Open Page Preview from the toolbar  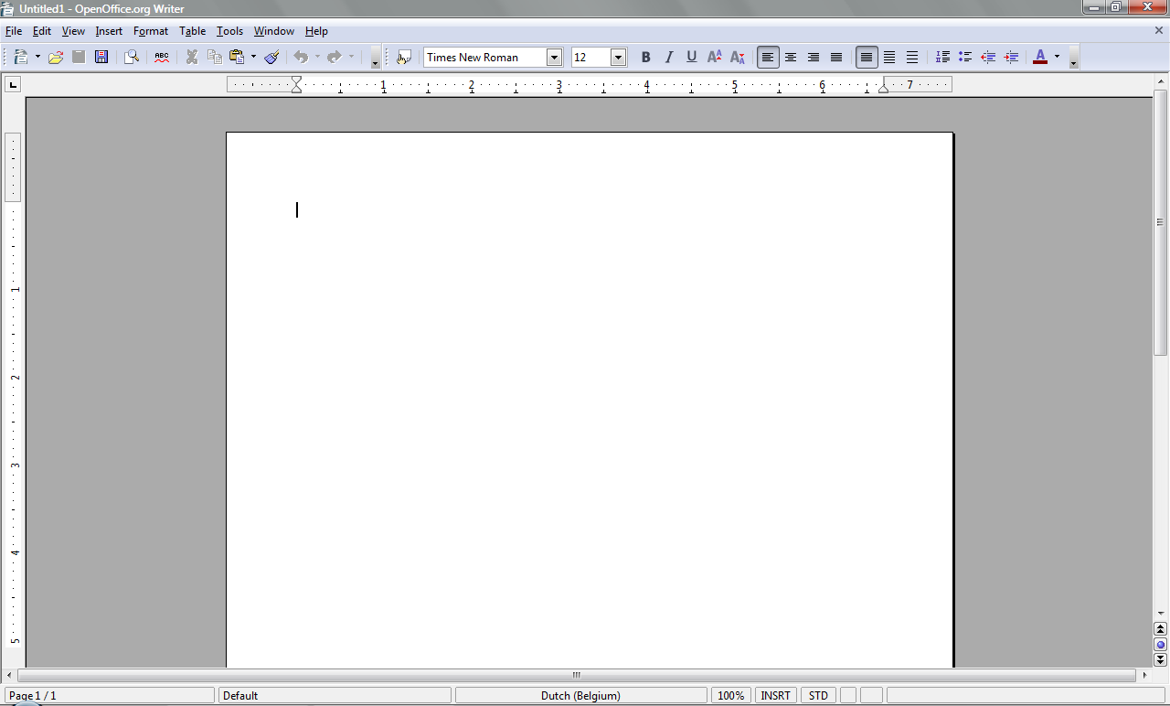[132, 58]
